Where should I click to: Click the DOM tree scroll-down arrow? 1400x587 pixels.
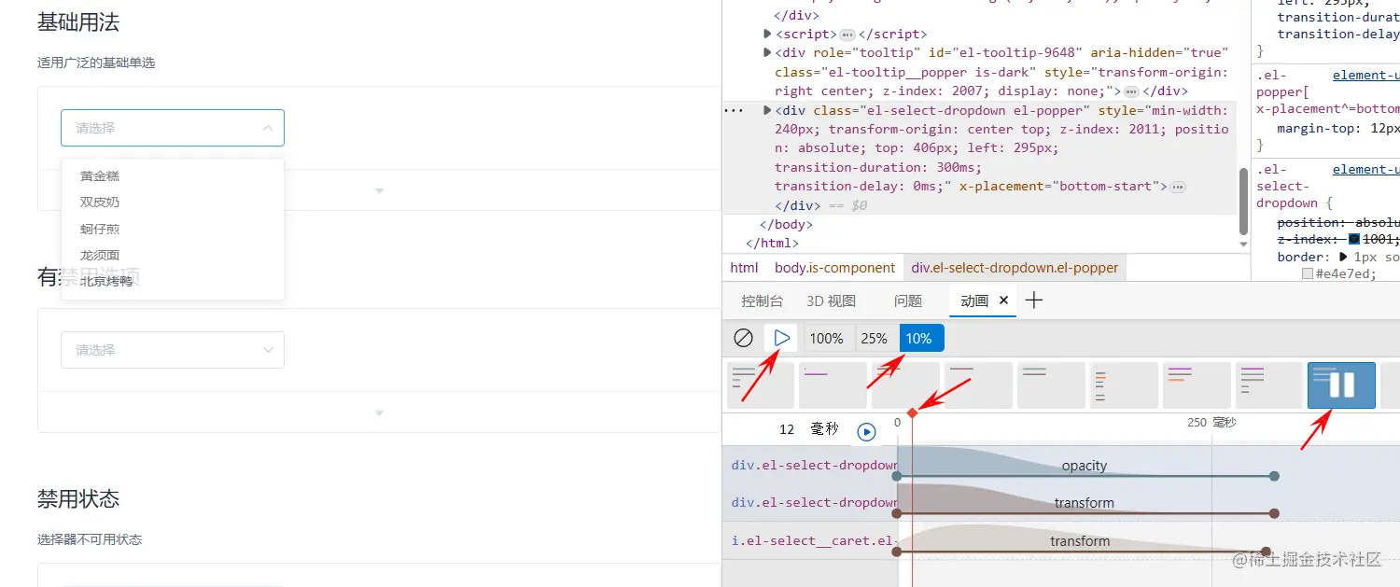[1243, 244]
